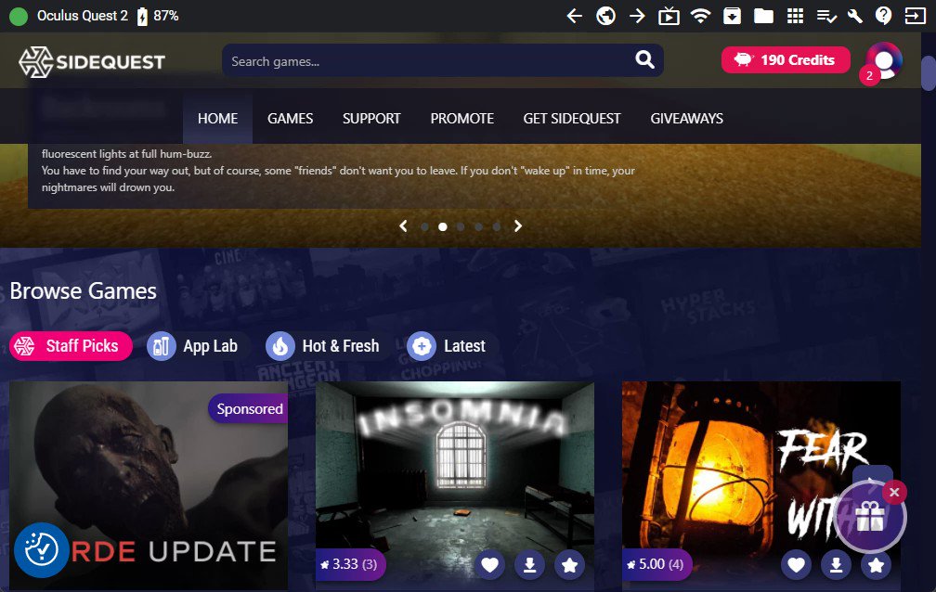Click the Wi-Fi wireless connection icon
This screenshot has width=936, height=592.
point(700,16)
